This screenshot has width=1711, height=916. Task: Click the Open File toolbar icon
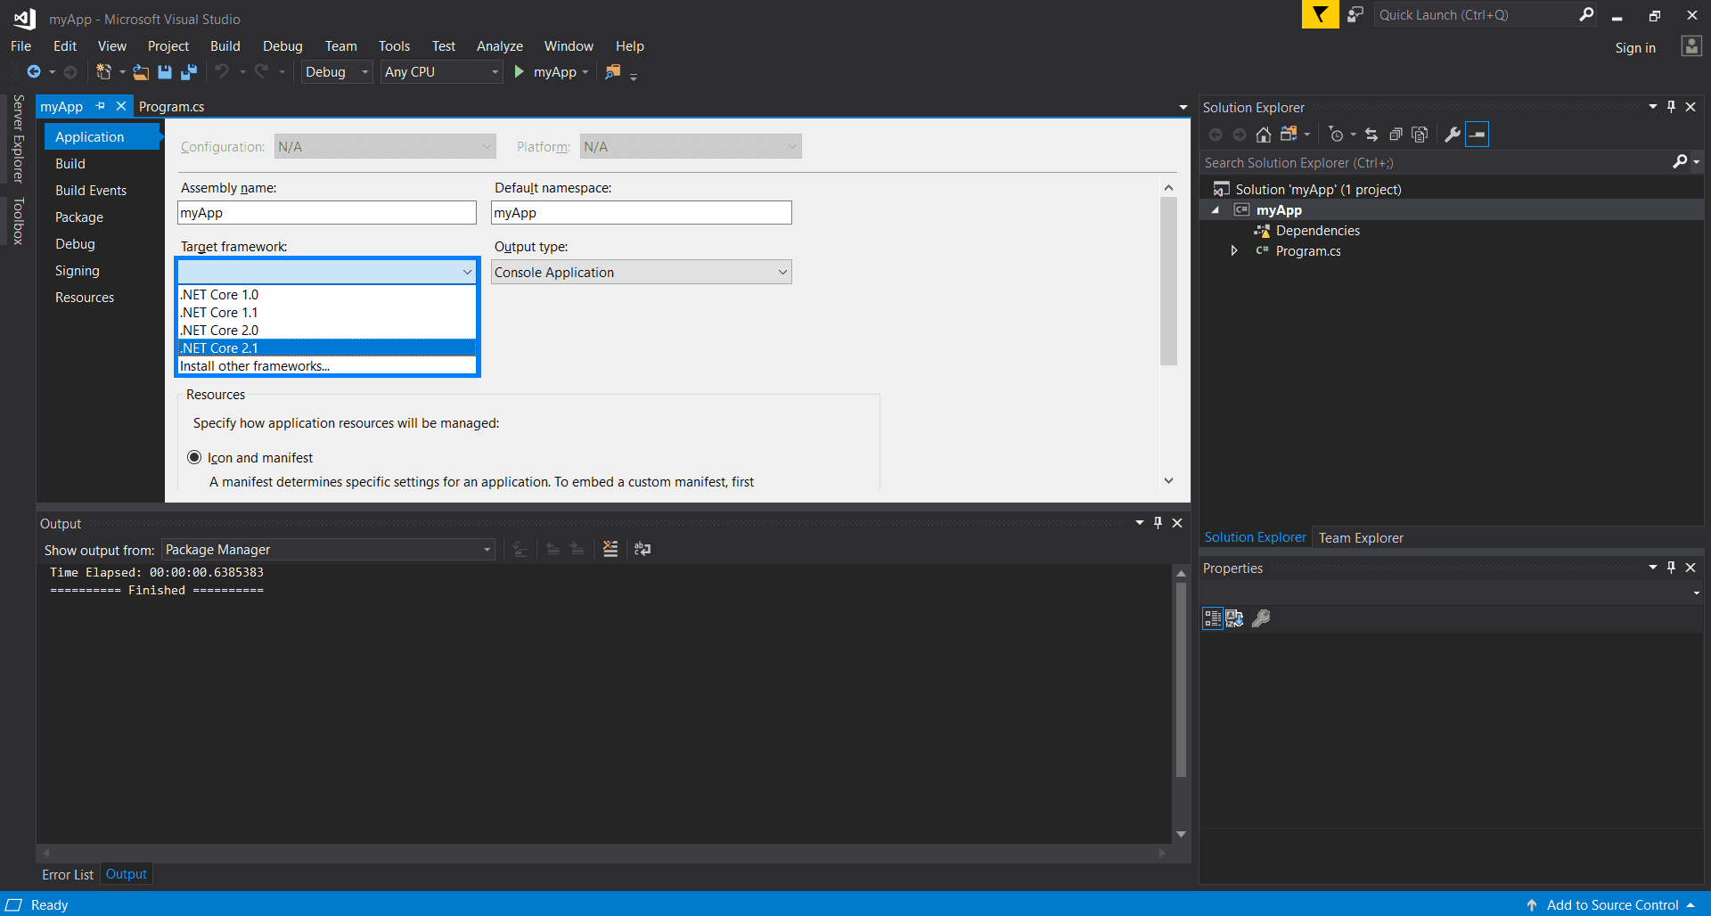pos(141,72)
